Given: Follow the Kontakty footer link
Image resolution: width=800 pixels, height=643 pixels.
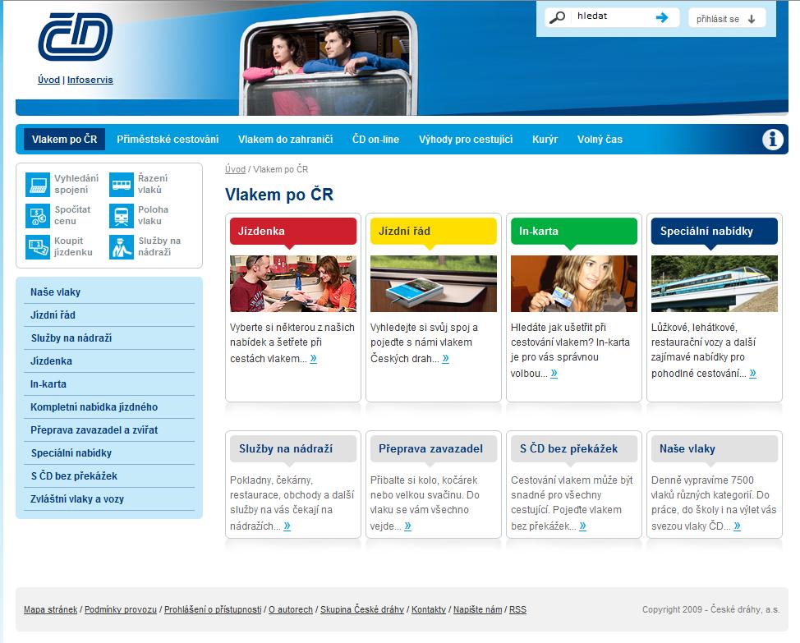Looking at the screenshot, I should pos(428,609).
